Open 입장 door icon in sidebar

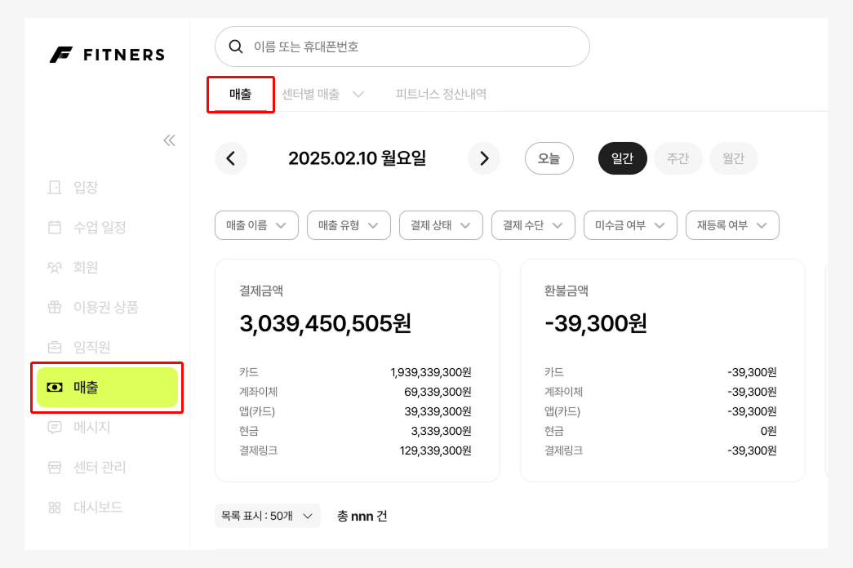(55, 187)
